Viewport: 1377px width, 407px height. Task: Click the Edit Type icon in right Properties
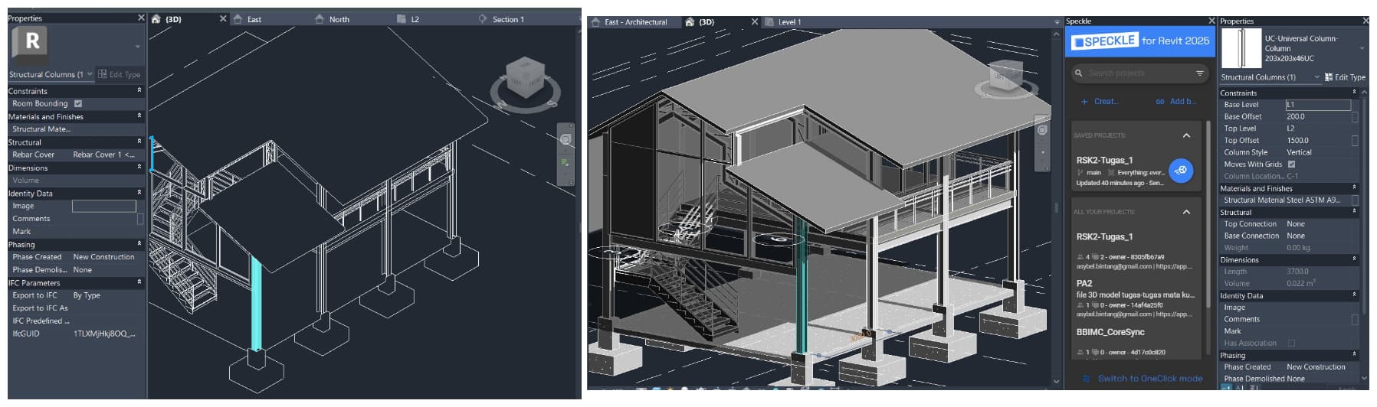point(1328,77)
